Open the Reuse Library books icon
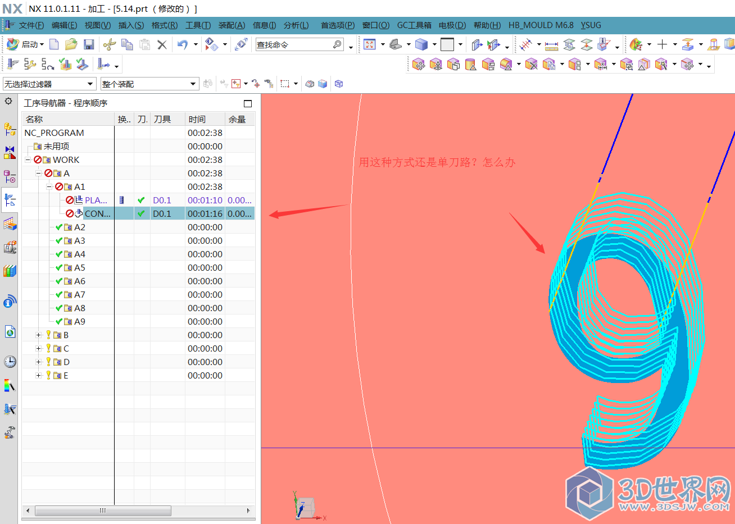The width and height of the screenshot is (735, 524). pyautogui.click(x=10, y=271)
